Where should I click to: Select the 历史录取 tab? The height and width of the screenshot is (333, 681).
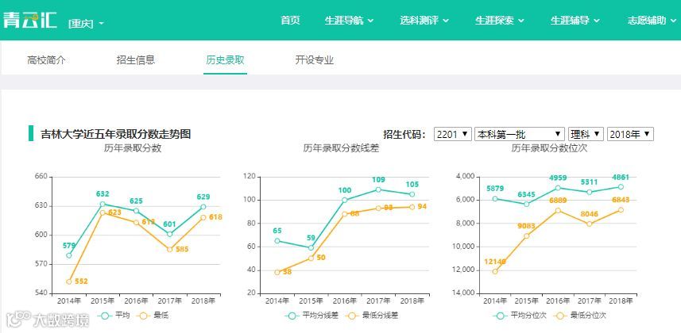(225, 60)
